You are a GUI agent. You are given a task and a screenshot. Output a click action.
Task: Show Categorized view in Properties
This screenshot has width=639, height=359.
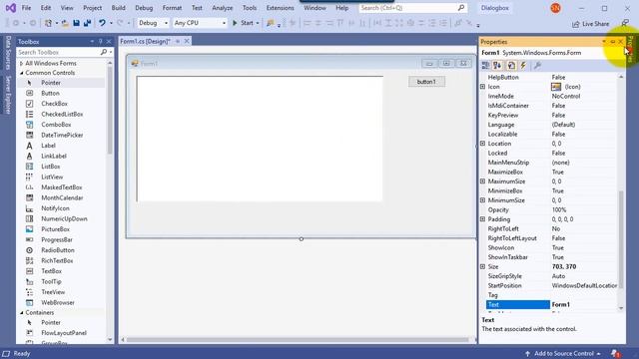click(x=485, y=65)
